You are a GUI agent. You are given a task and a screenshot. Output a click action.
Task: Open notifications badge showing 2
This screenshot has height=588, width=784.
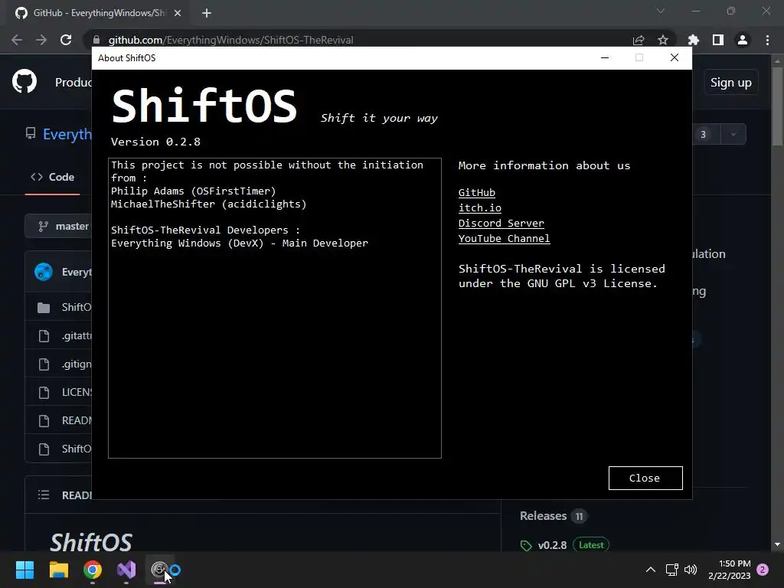[x=763, y=570]
